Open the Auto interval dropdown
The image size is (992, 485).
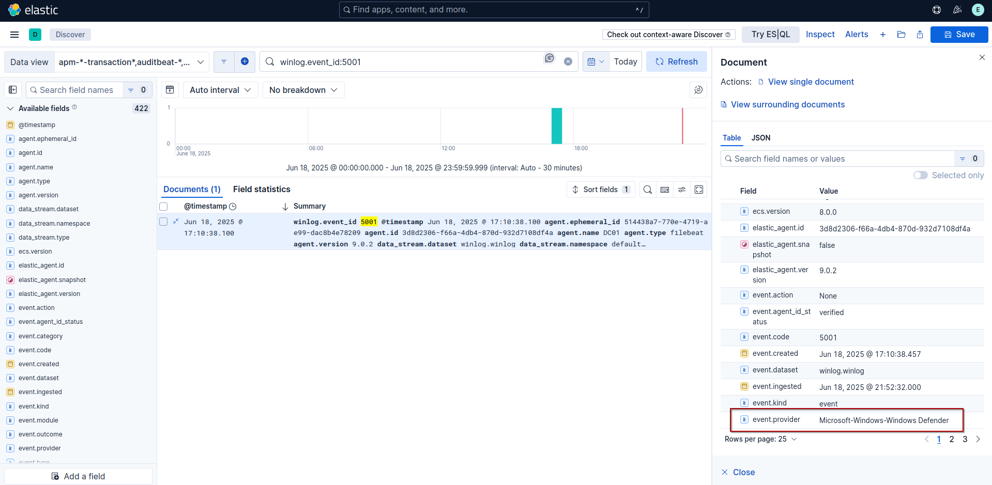point(220,90)
